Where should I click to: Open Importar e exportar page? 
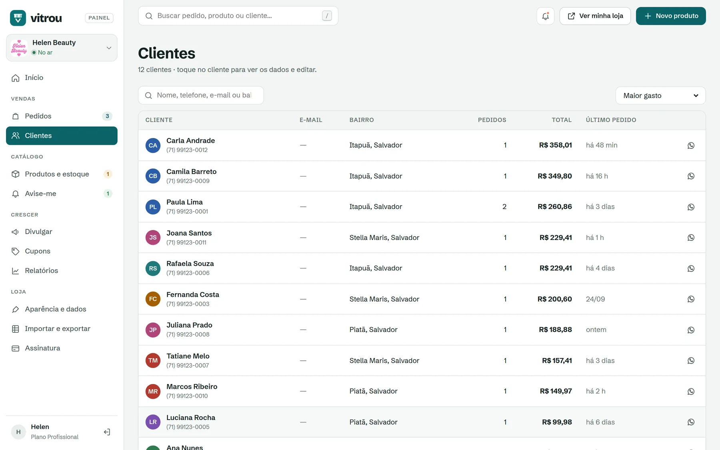tap(62, 329)
